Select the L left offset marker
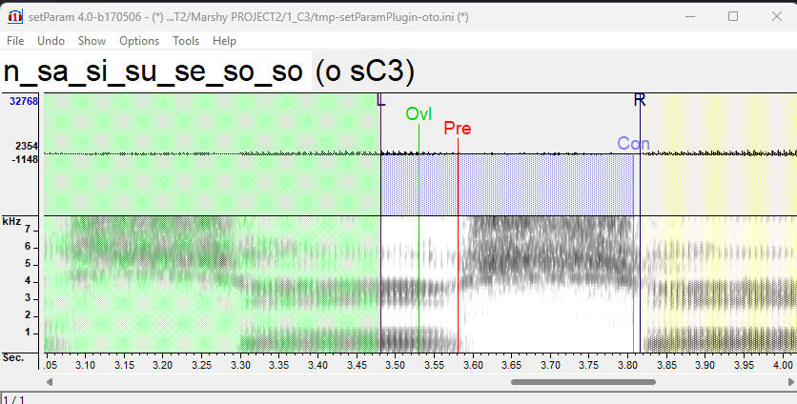This screenshot has height=404, width=797. point(381,100)
